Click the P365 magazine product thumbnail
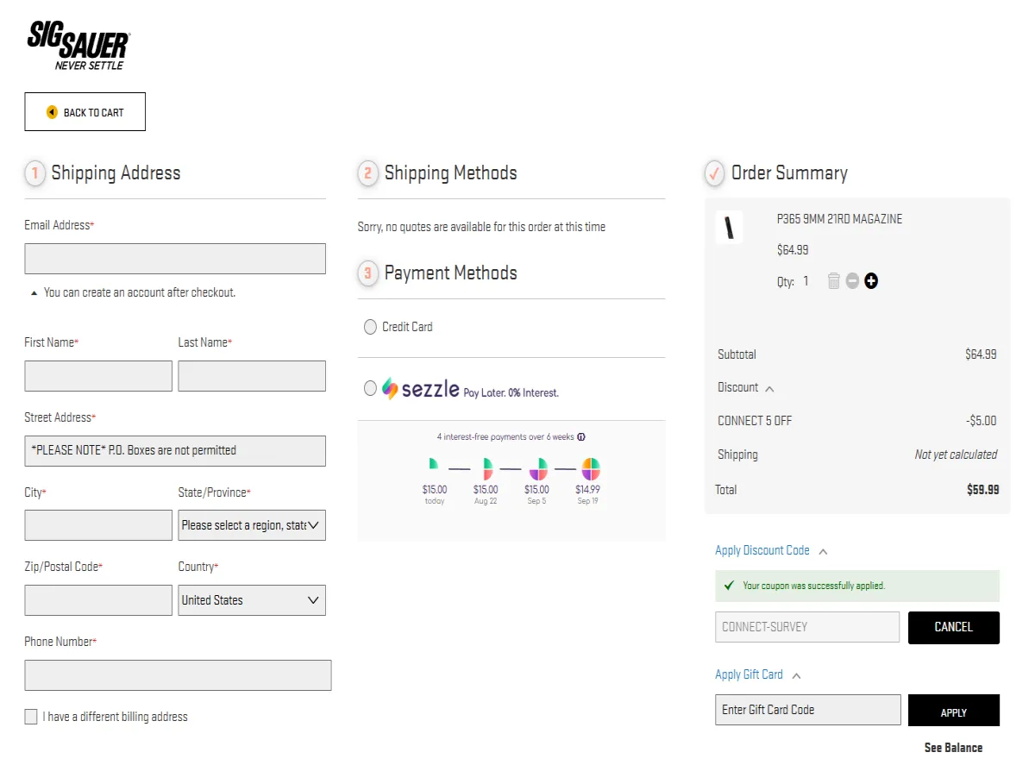 729,228
